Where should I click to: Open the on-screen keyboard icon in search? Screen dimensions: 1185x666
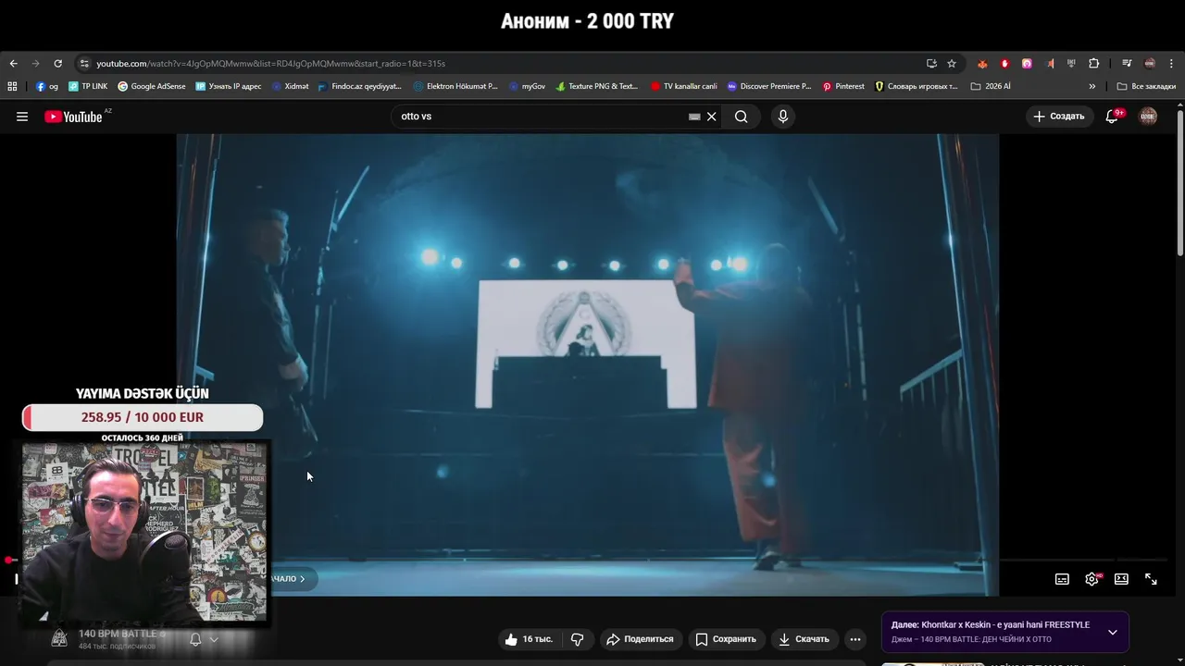(x=694, y=117)
